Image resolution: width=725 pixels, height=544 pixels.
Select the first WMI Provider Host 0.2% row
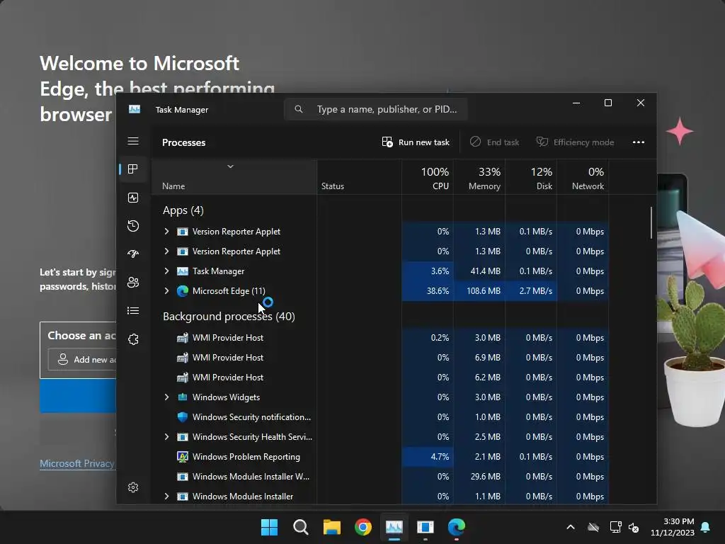tap(380, 338)
